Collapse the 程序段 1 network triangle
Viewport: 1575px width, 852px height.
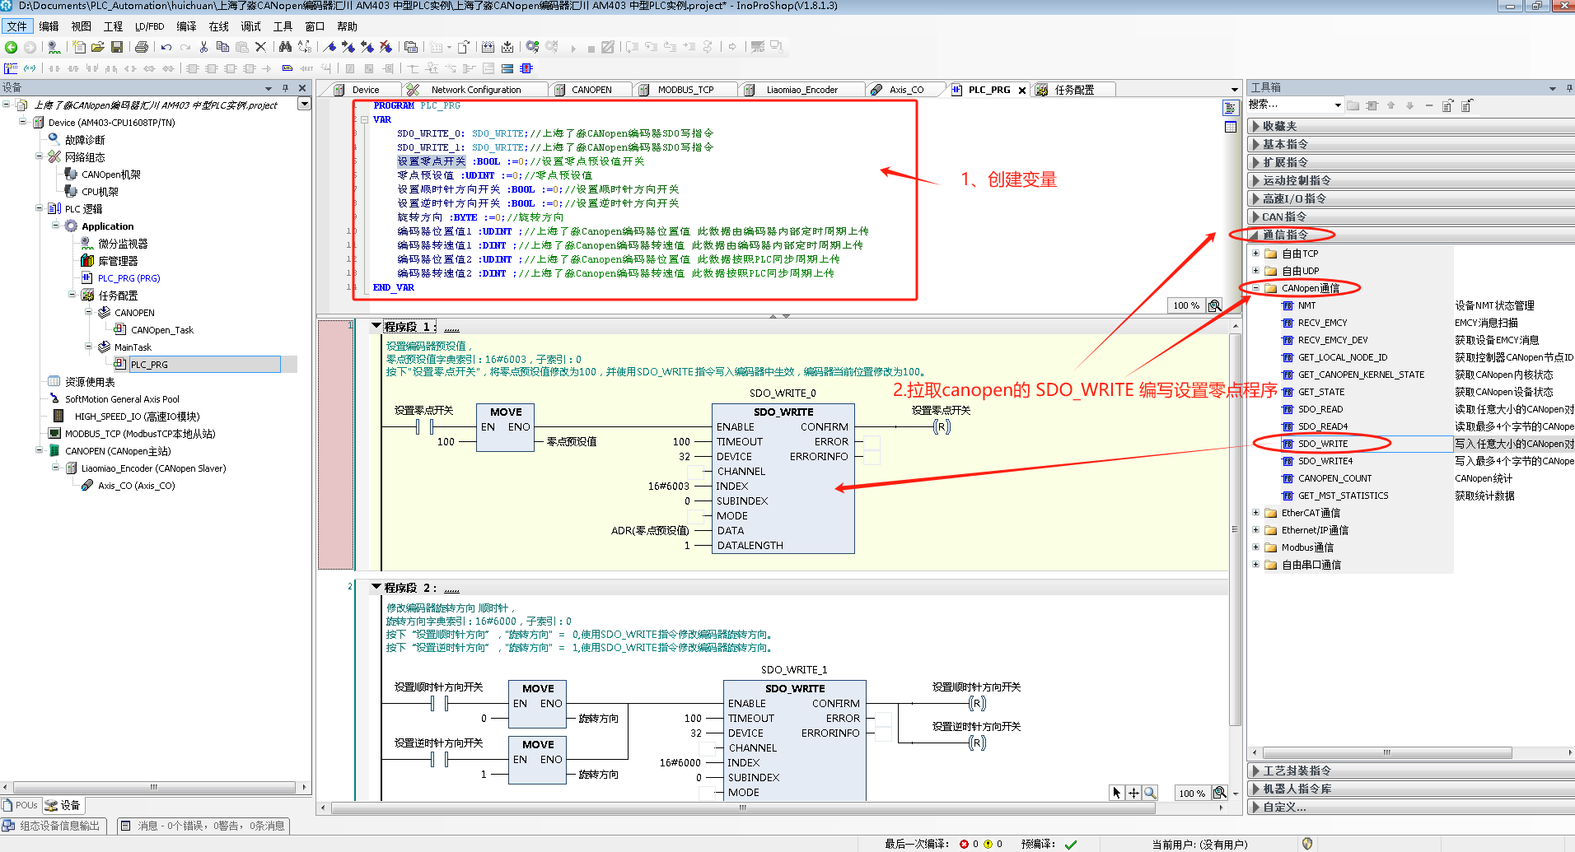376,326
